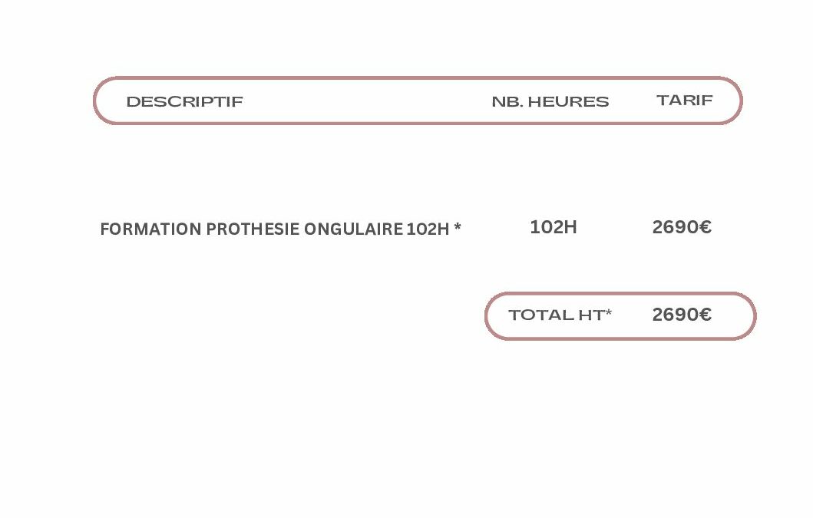The image size is (813, 518).
Task: Click the word ONGULAIRE
Action: [x=353, y=229]
